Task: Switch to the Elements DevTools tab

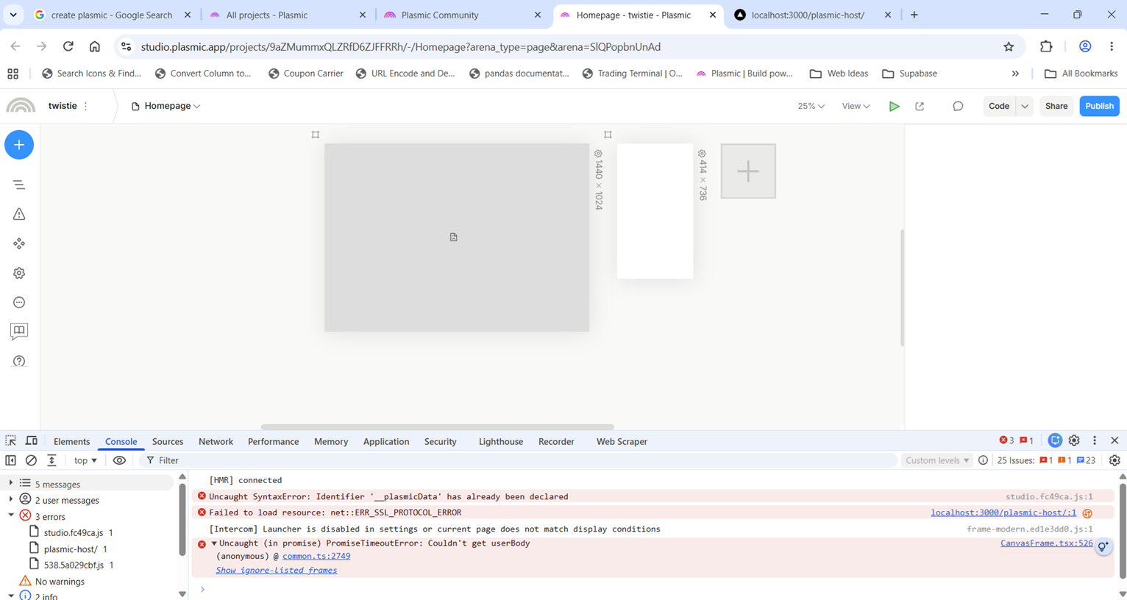Action: (x=71, y=441)
